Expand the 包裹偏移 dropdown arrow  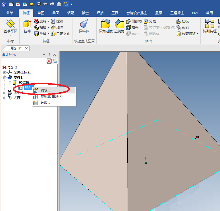click(198, 34)
